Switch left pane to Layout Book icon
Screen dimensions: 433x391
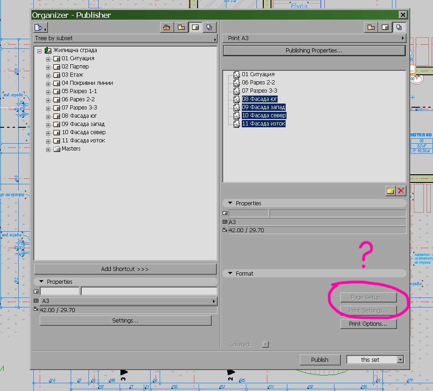[x=195, y=27]
